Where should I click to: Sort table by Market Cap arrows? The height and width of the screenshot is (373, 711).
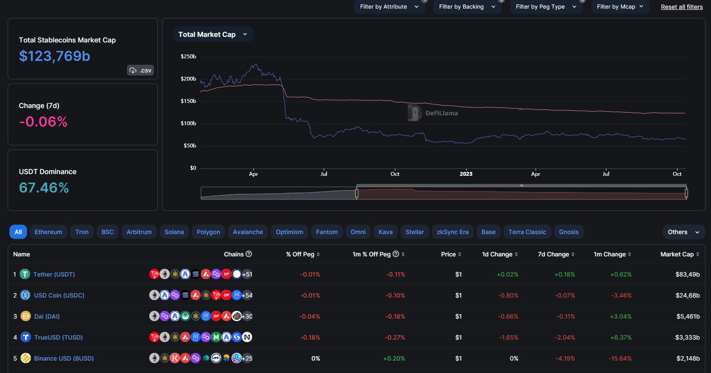pos(698,254)
